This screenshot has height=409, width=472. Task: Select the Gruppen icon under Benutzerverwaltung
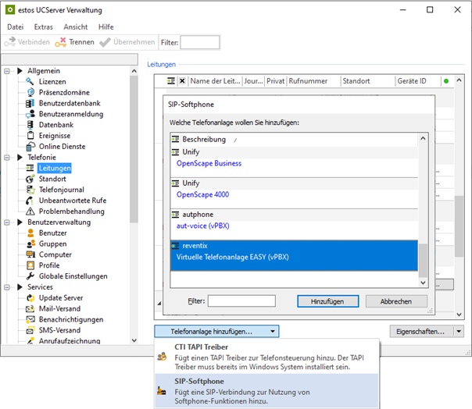tap(31, 244)
